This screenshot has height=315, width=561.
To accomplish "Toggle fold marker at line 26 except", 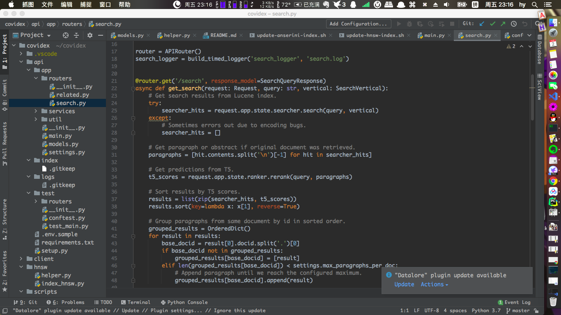I will point(133,118).
